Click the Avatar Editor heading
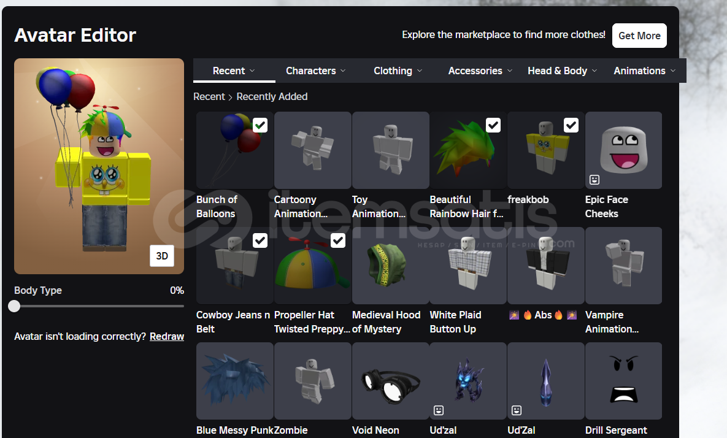The height and width of the screenshot is (438, 727). click(x=75, y=35)
